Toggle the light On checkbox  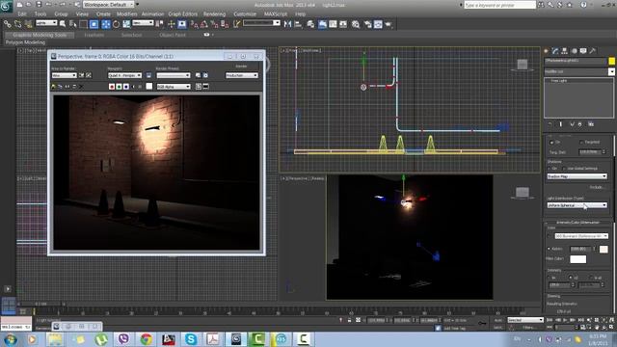pyautogui.click(x=551, y=142)
